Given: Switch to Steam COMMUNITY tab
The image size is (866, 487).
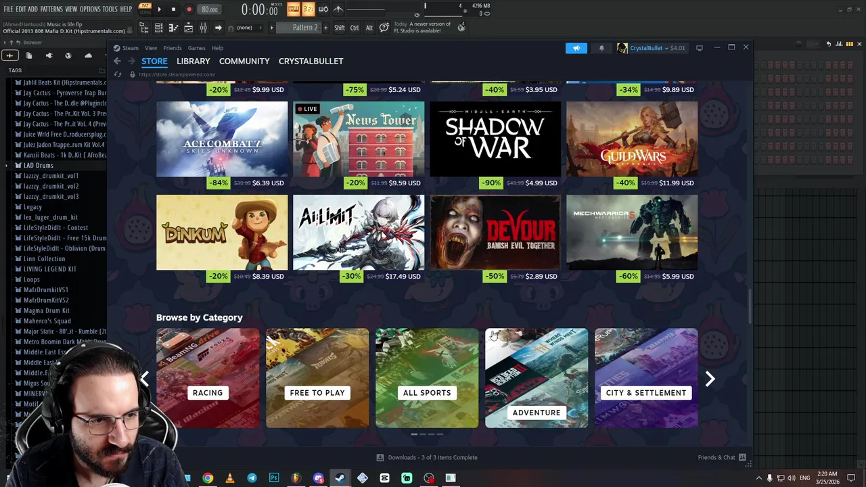Looking at the screenshot, I should tap(244, 61).
